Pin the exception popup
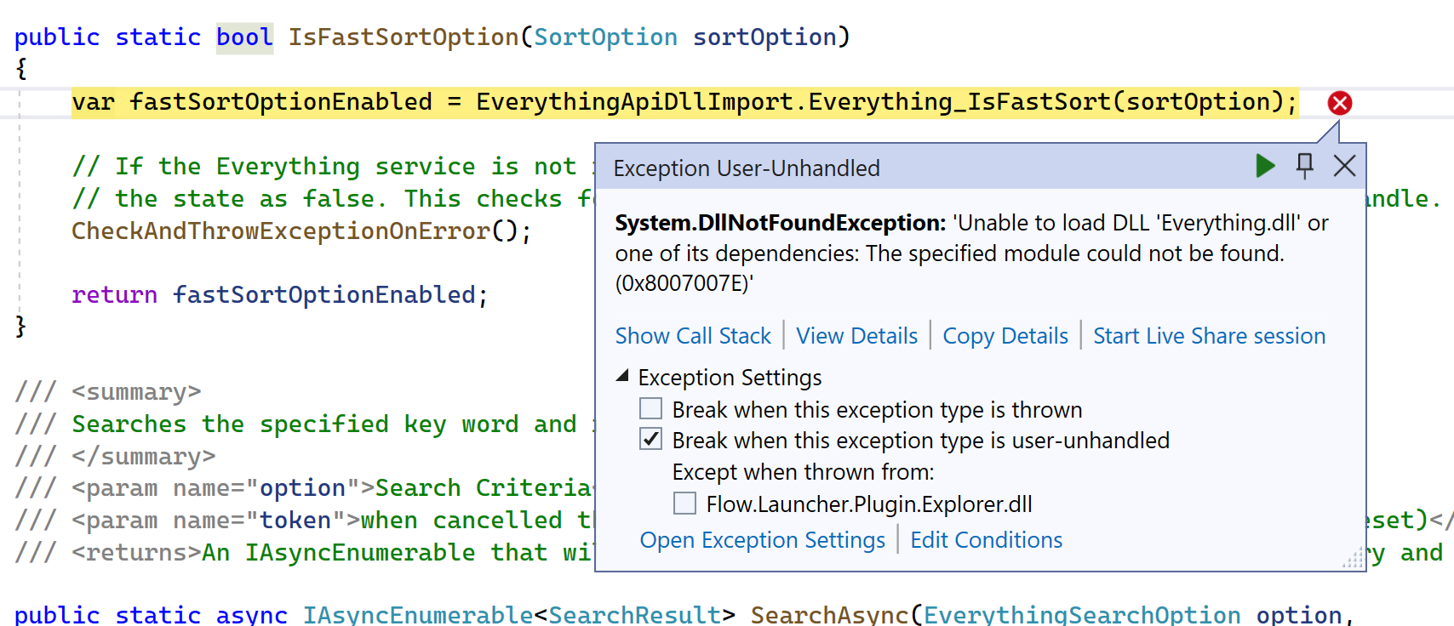The image size is (1454, 626). coord(1304,166)
